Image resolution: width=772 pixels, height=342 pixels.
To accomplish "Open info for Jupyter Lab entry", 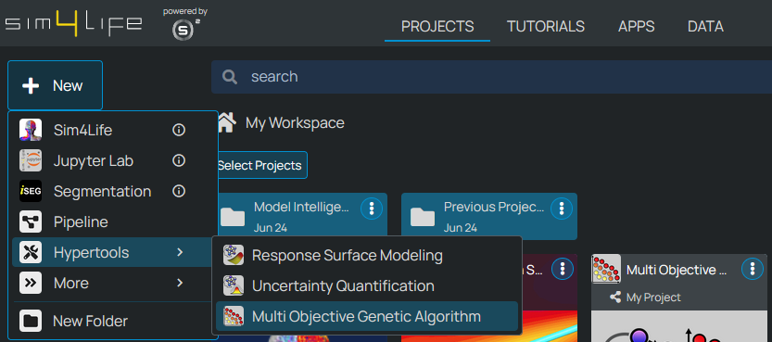I will coord(179,161).
